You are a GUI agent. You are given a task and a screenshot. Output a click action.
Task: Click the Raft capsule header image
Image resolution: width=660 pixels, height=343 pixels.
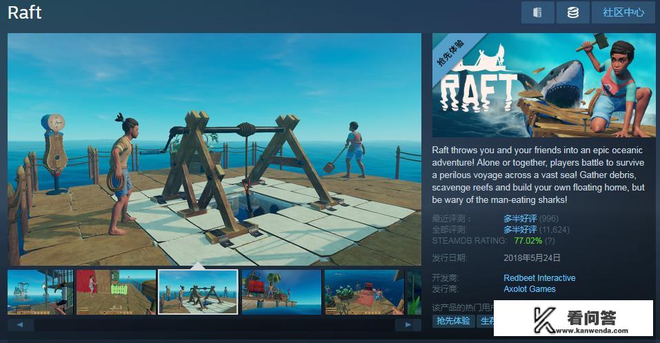tap(543, 85)
